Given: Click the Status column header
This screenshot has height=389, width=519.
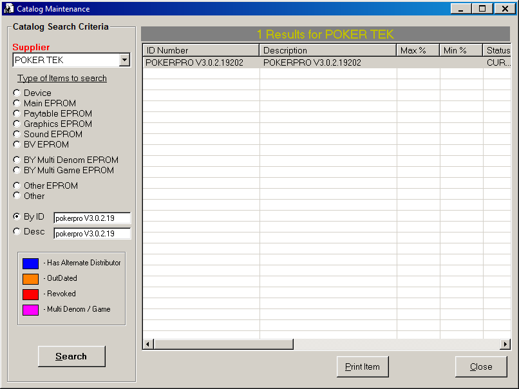Looking at the screenshot, I should [x=496, y=50].
